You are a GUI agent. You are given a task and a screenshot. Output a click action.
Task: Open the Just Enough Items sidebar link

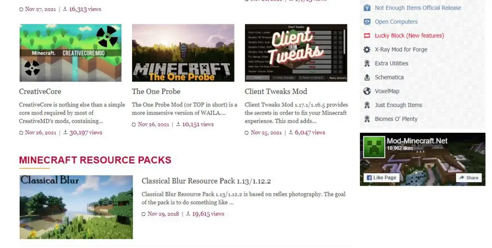[x=398, y=105]
